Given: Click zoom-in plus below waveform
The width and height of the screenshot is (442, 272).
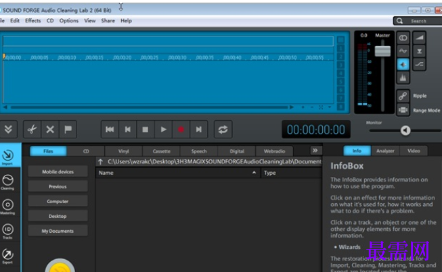Looking at the screenshot, I should pyautogui.click(x=303, y=107).
